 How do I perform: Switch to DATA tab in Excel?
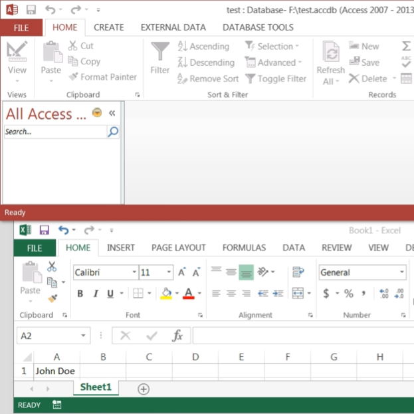294,248
